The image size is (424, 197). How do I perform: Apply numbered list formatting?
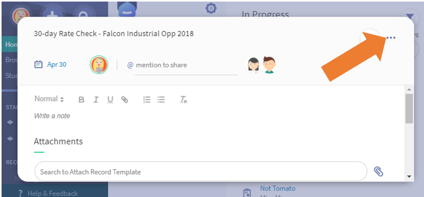(x=147, y=100)
